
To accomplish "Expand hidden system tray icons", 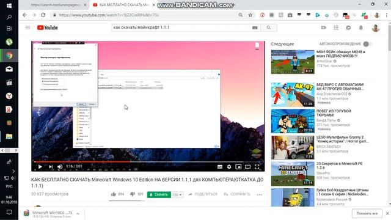I will [13, 171].
